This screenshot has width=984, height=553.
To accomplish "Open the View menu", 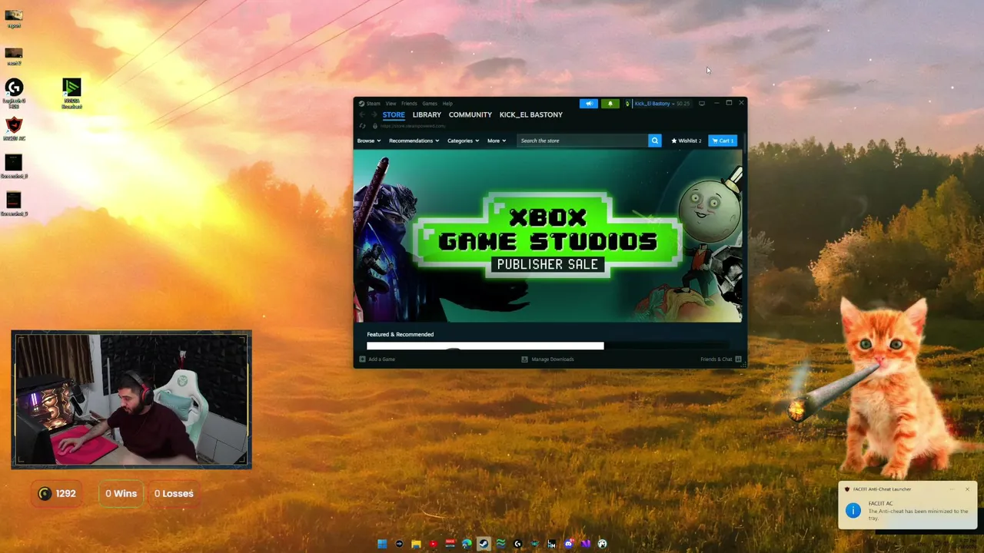I will (x=391, y=103).
